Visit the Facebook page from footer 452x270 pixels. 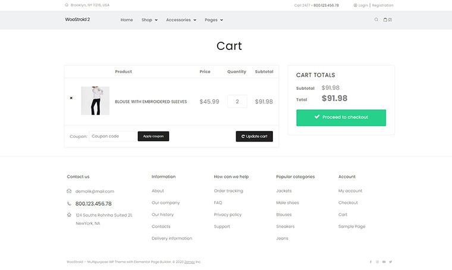click(371, 262)
